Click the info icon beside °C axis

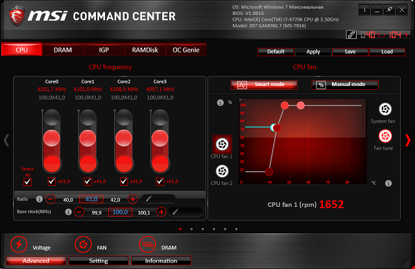tap(388, 183)
